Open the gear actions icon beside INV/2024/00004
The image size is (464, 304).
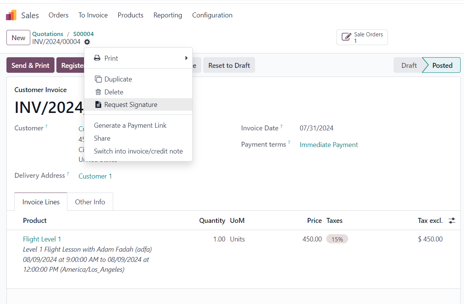[87, 42]
